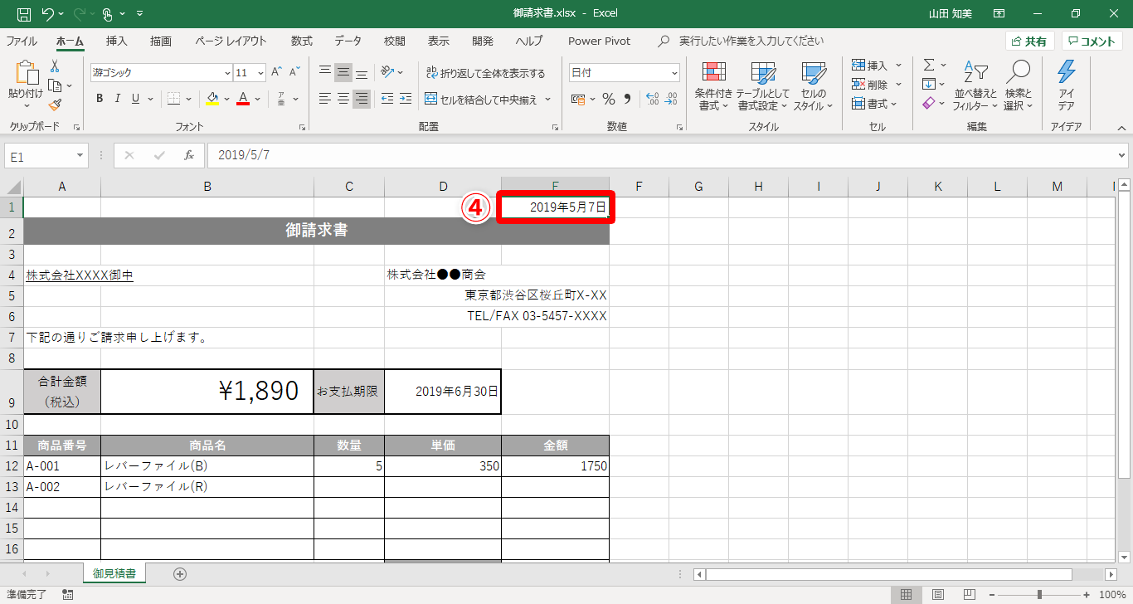Insert function using the fx button
1133x604 pixels.
[x=189, y=155]
